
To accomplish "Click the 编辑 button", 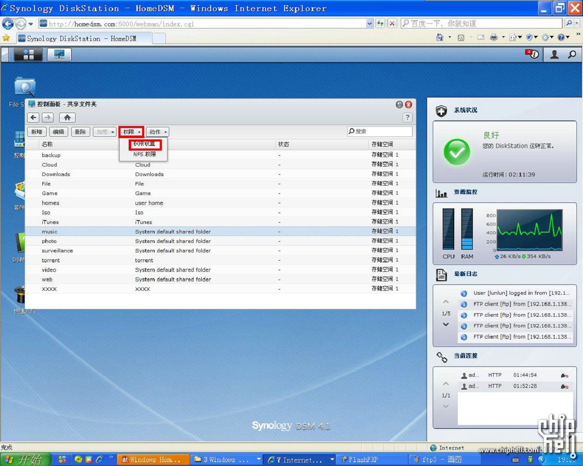I will pos(59,132).
